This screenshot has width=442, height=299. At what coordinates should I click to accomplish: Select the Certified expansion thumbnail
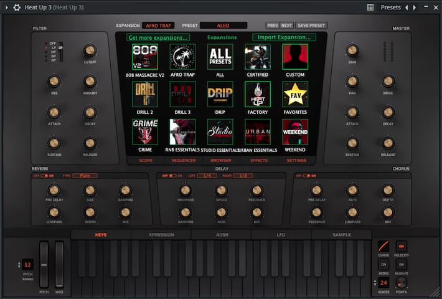click(258, 57)
